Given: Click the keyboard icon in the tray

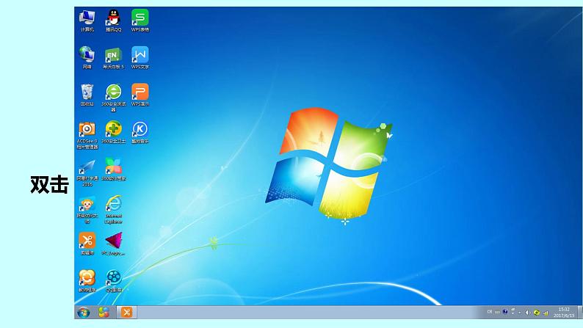Looking at the screenshot, I should click(x=497, y=313).
